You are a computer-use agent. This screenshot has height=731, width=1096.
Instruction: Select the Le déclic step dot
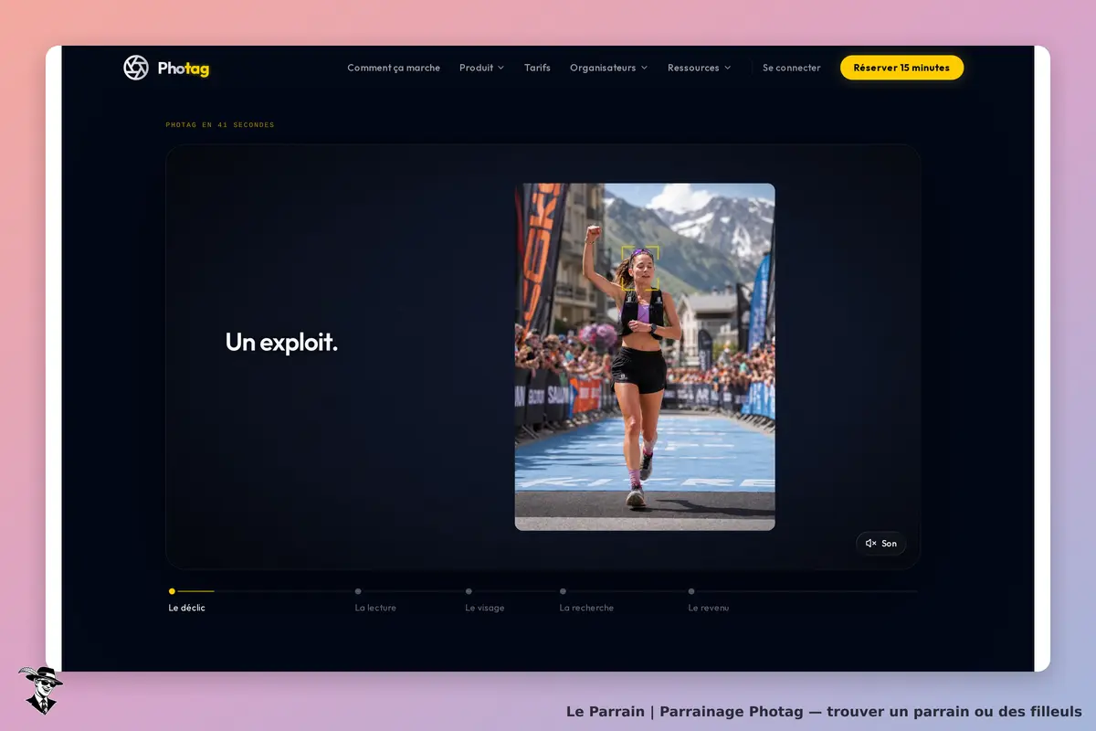(172, 591)
